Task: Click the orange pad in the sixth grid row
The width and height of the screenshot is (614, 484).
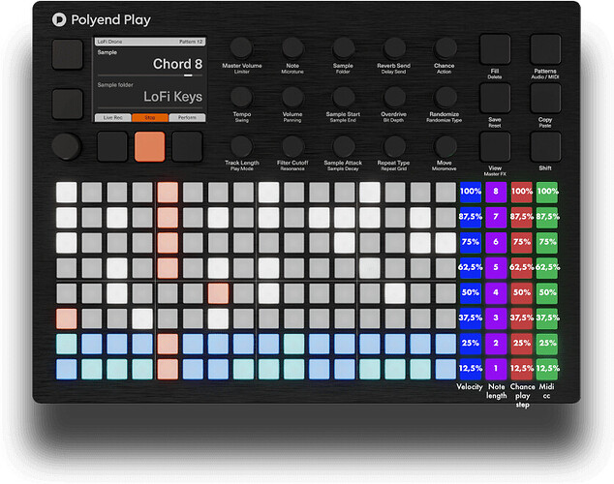Action: (x=67, y=318)
